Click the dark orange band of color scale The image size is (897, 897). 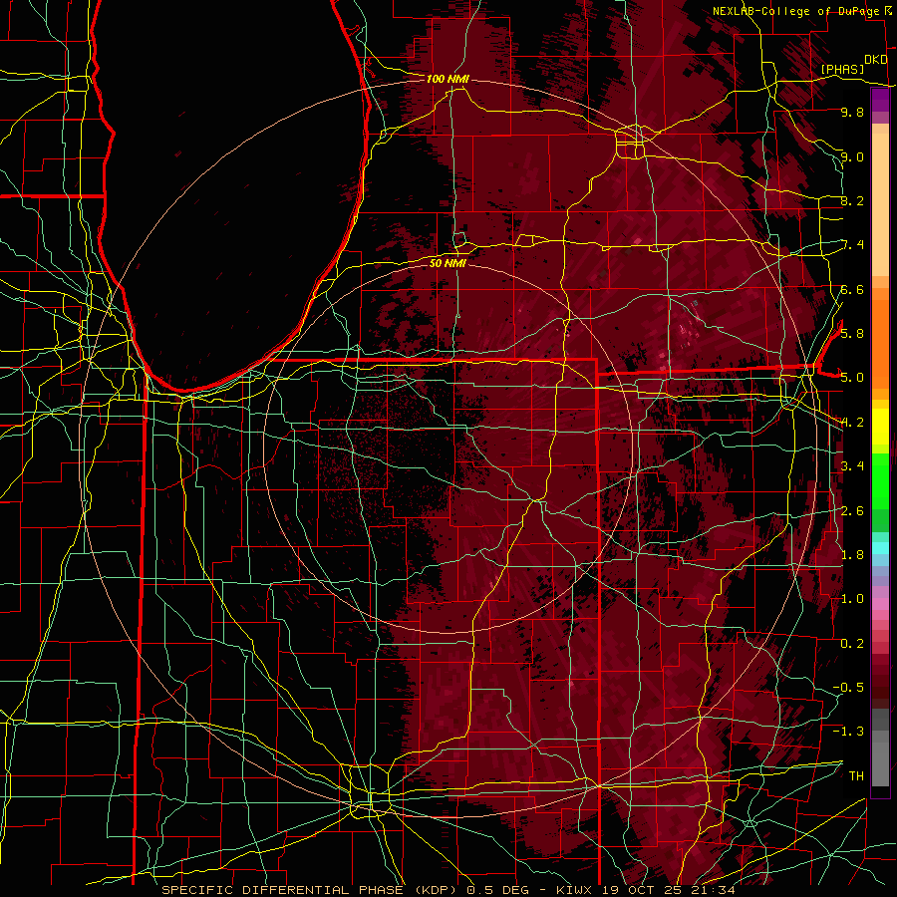click(880, 343)
